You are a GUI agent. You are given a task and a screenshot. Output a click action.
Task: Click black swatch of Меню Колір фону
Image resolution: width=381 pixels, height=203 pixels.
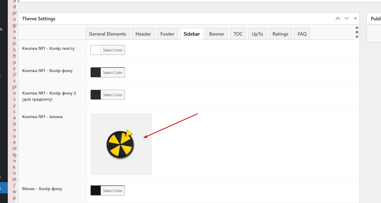(96, 191)
